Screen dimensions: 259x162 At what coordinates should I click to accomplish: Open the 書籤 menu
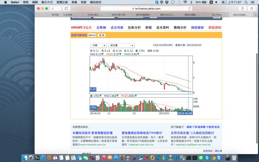tap(74, 2)
